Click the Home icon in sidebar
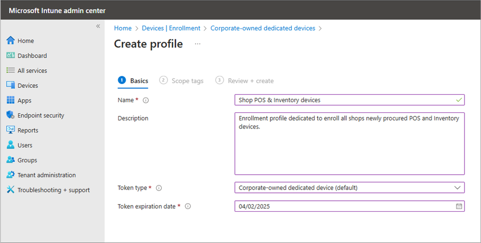Screen dimensions: 481x243 click(x=11, y=41)
